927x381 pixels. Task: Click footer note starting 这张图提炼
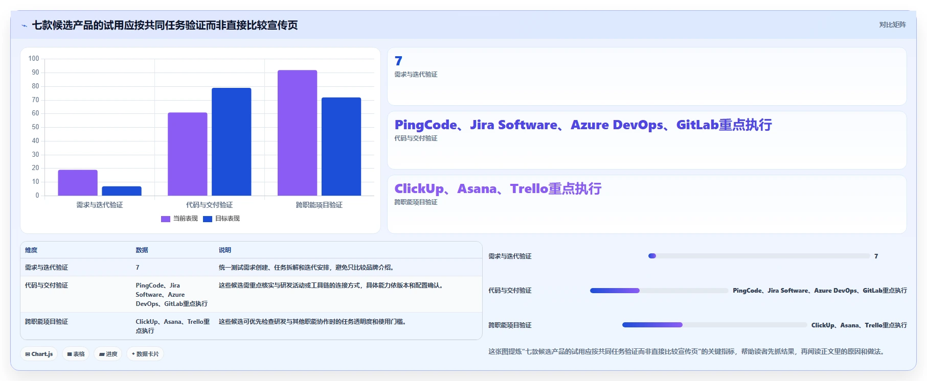687,351
